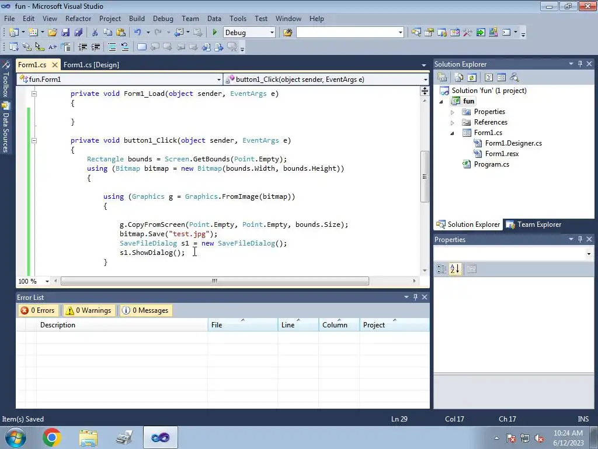Select Form1.Designer.cs in Solution Explorer
Viewport: 598px width, 449px height.
click(513, 143)
